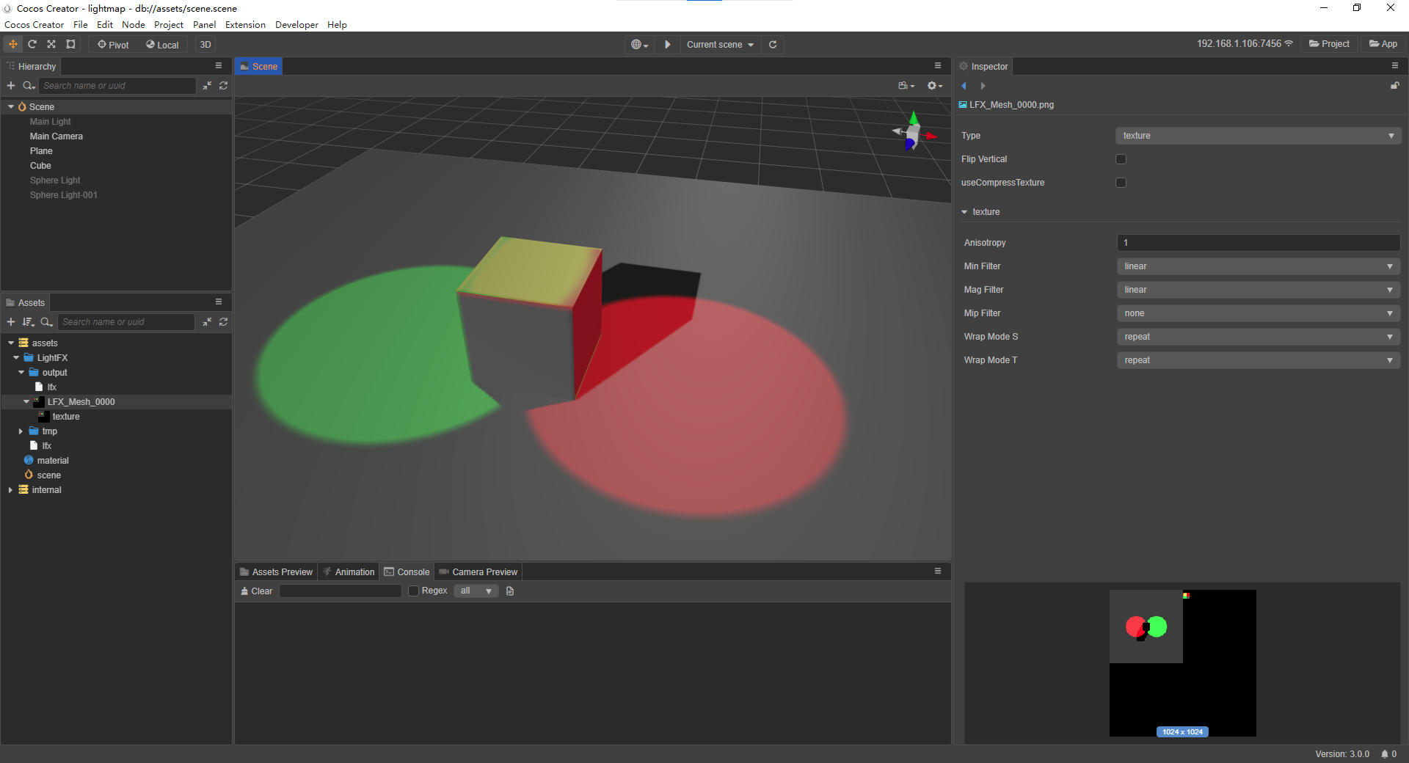Collapse all nodes in Hierarchy
The image size is (1409, 763).
(207, 86)
